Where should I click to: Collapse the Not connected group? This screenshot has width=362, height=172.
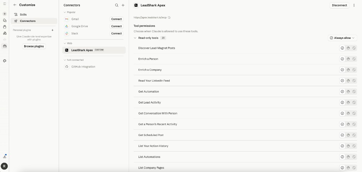click(x=65, y=60)
